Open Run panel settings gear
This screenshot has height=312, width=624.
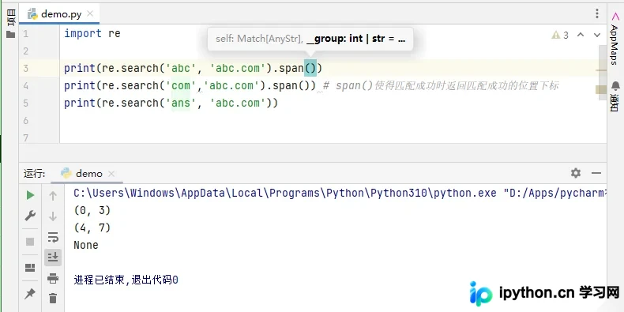[576, 173]
